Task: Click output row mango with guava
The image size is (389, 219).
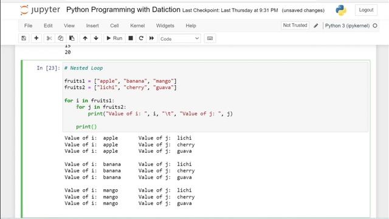Action: 128,203
